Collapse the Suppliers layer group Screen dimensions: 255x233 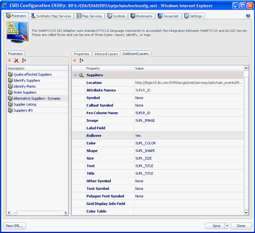pyautogui.click(x=75, y=75)
